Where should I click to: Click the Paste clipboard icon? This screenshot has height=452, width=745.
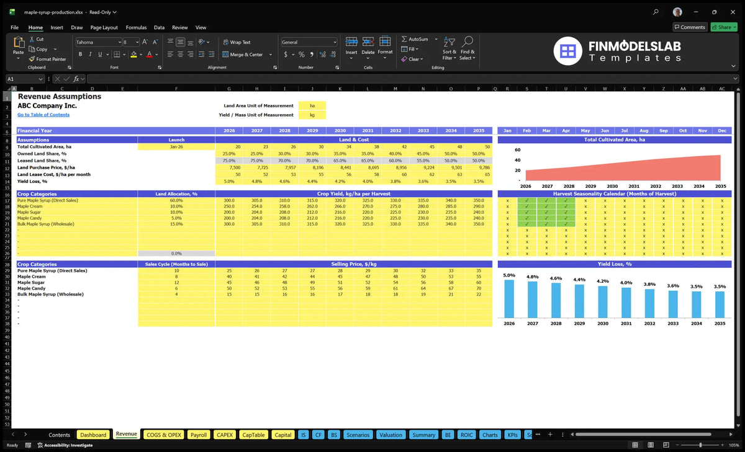click(18, 43)
